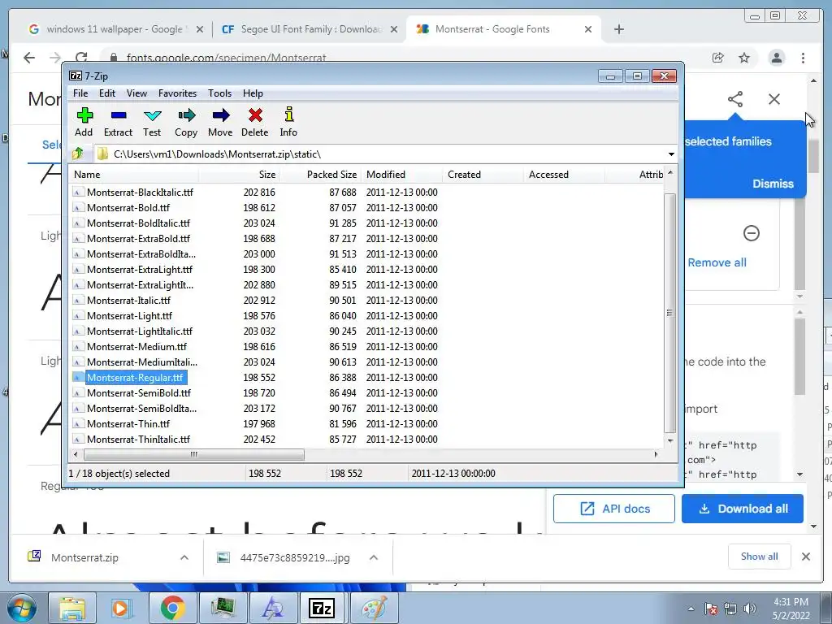Select Montserrat-ExtraLight.ttf file
Screen dimensions: 832x624
(x=140, y=270)
